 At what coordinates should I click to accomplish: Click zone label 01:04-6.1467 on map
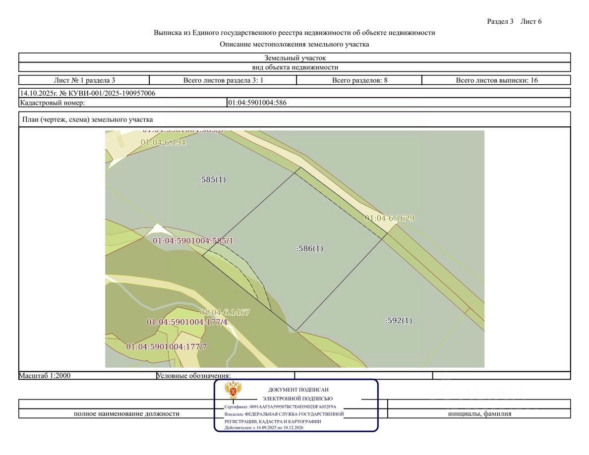tap(225, 312)
